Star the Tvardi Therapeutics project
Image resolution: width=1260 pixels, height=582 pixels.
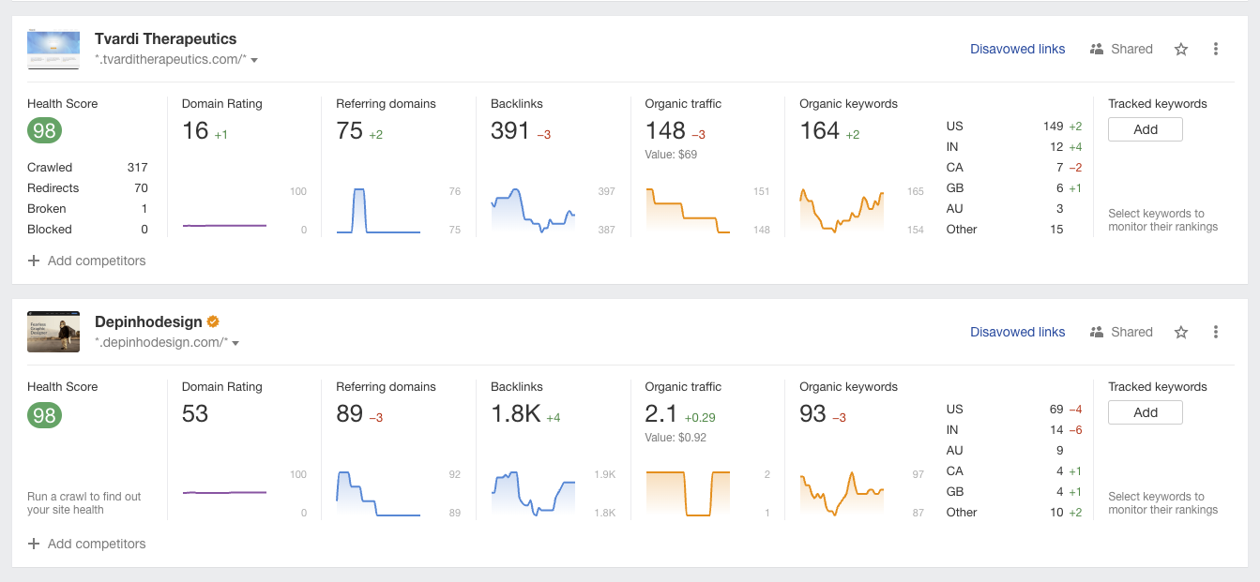[1181, 49]
